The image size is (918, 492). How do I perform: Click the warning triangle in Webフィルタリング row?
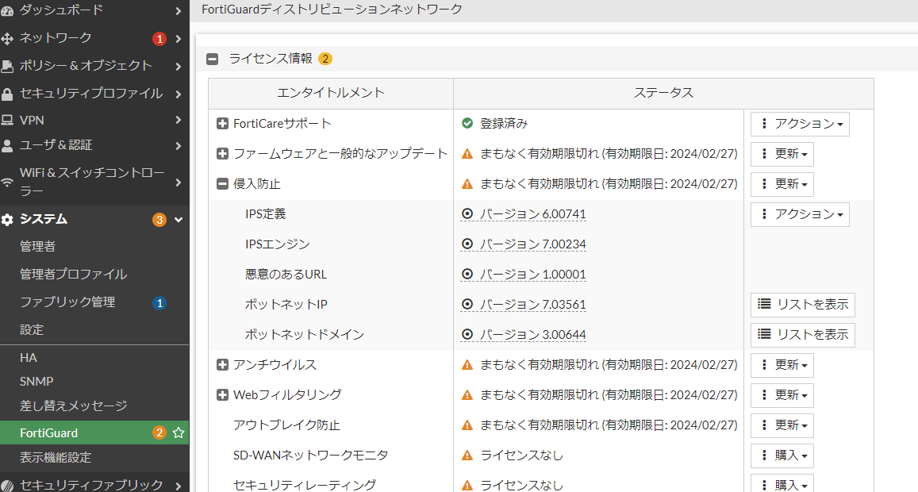tap(467, 394)
